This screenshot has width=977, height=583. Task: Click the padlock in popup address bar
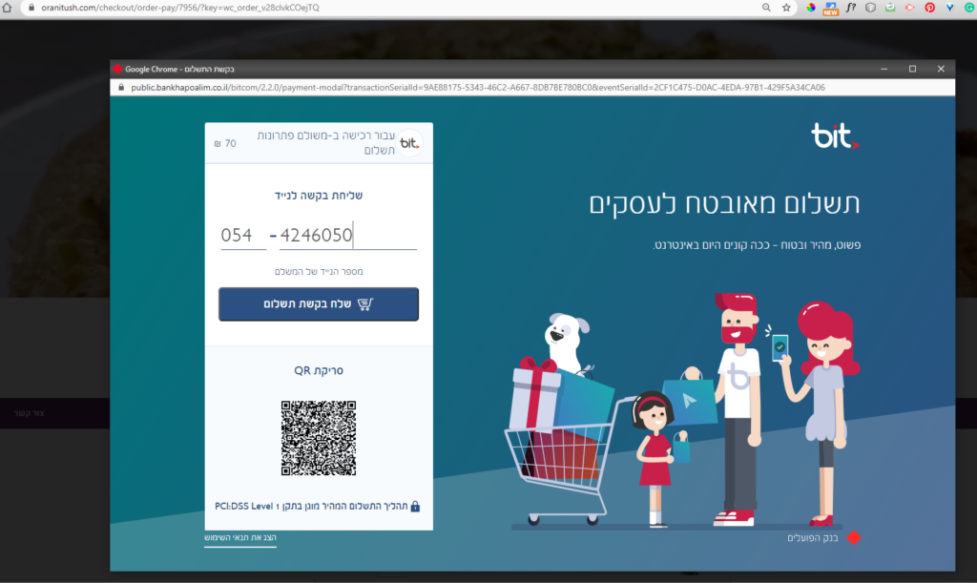click(x=121, y=88)
